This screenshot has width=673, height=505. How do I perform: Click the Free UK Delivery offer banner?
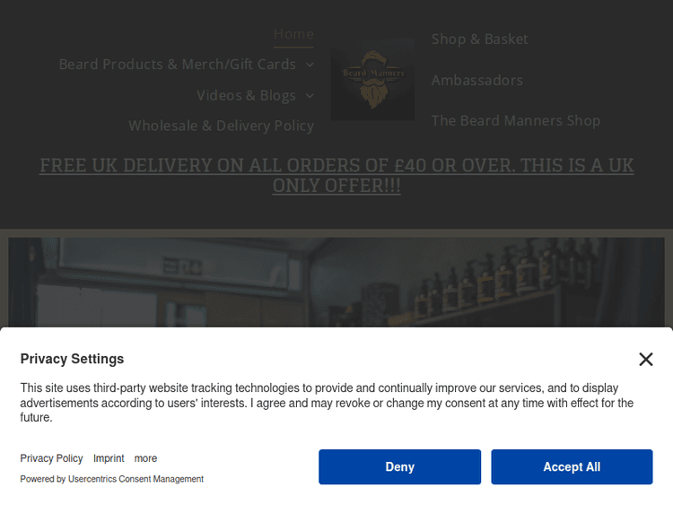[336, 176]
